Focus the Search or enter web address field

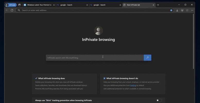click(95, 10)
